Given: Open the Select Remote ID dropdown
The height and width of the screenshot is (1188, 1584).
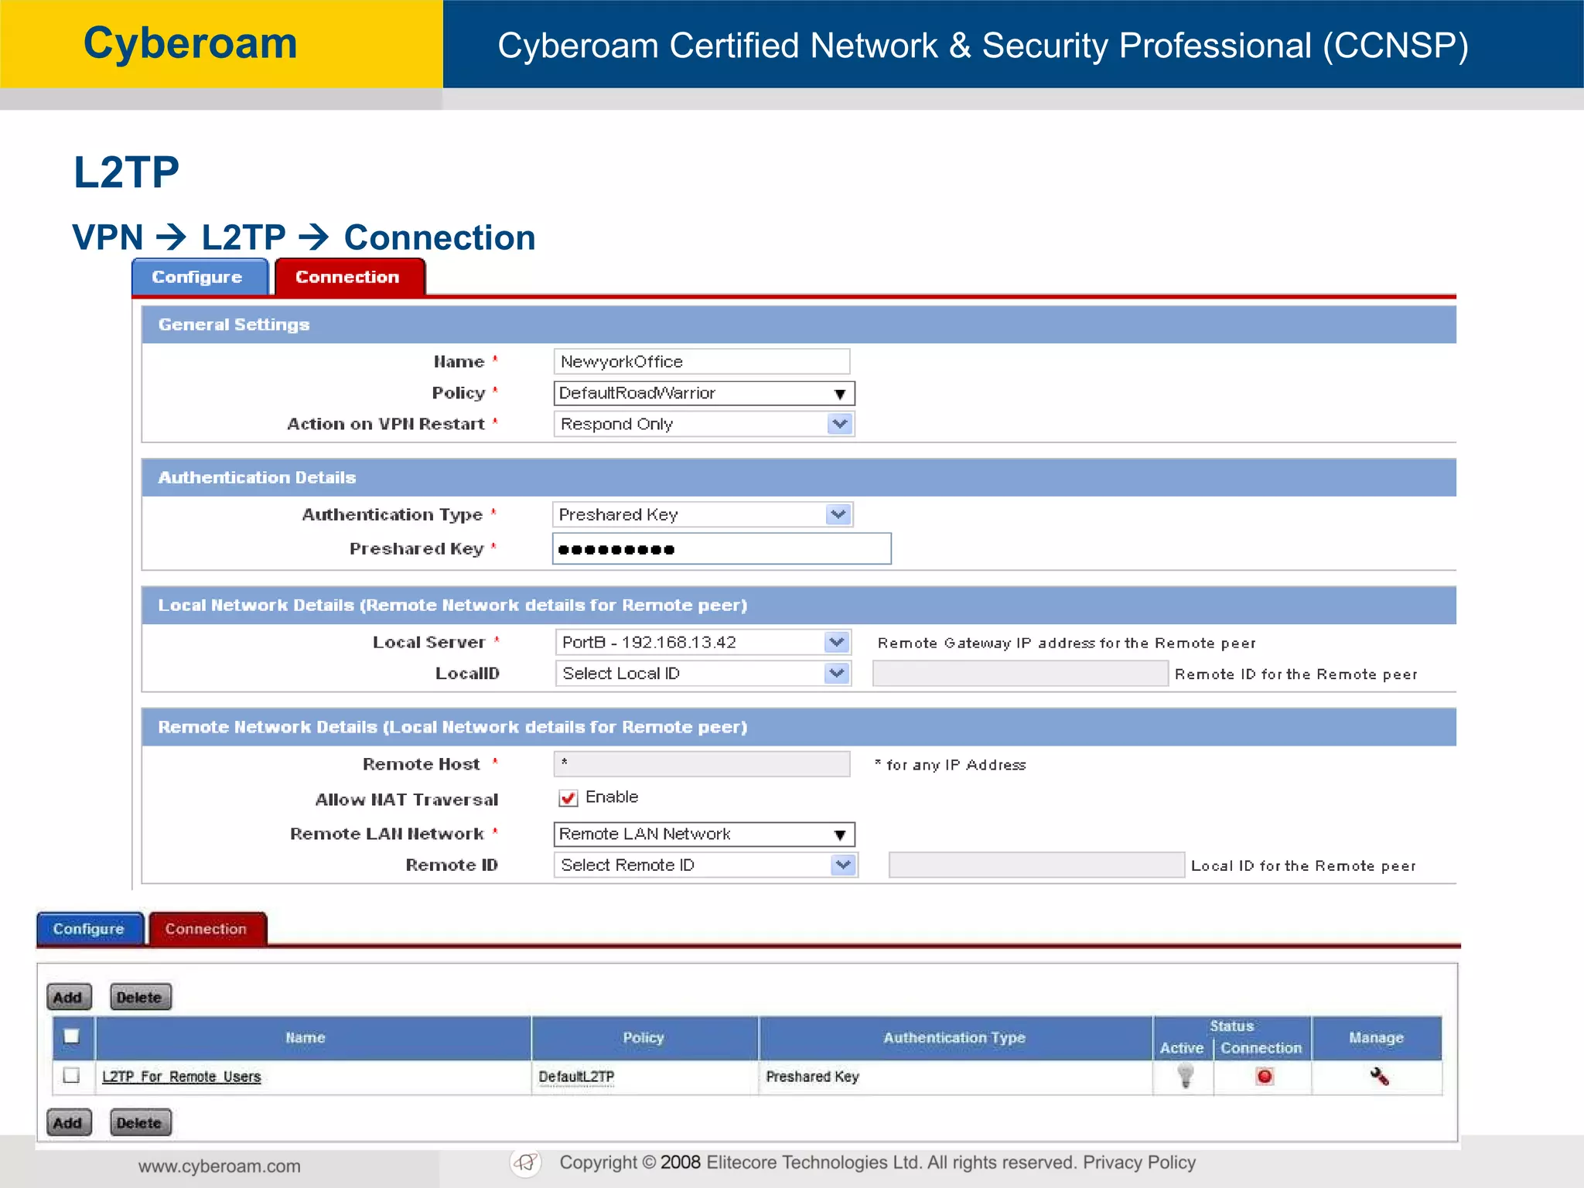Looking at the screenshot, I should pos(706,865).
